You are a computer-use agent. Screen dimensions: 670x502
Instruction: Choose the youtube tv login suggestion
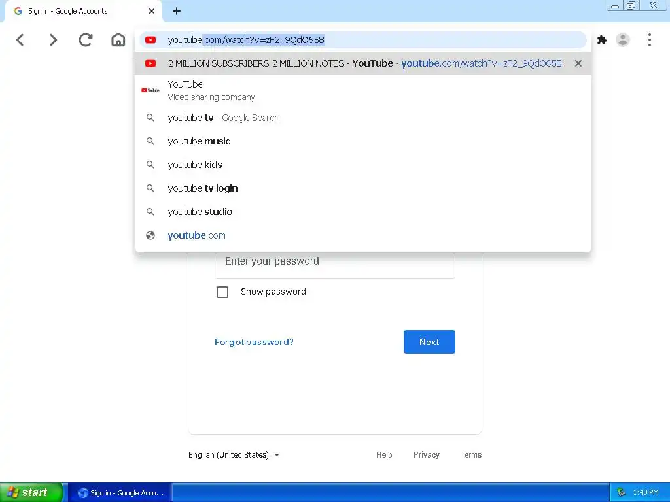pyautogui.click(x=363, y=188)
